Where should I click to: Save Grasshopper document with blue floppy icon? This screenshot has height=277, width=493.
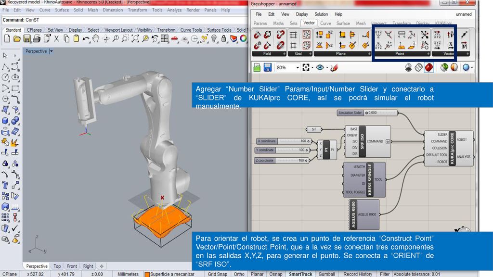(267, 67)
